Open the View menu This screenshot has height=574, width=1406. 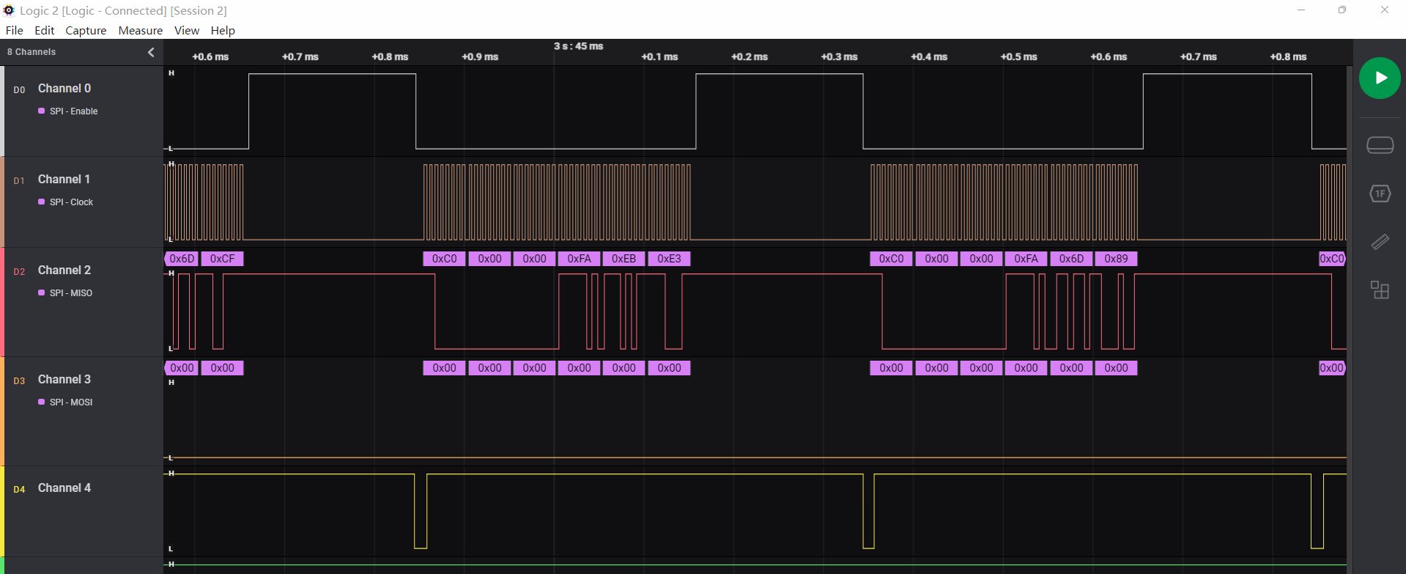click(x=187, y=31)
